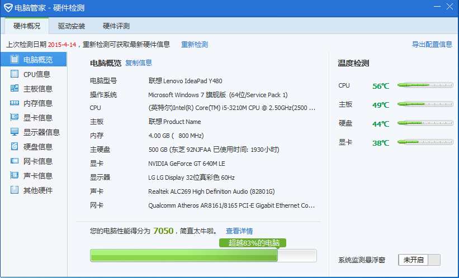
Task: Click the 导出配置信息 link
Action: [432, 45]
